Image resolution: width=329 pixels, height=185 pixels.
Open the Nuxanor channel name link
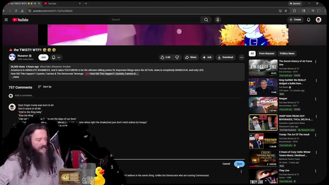23,56
